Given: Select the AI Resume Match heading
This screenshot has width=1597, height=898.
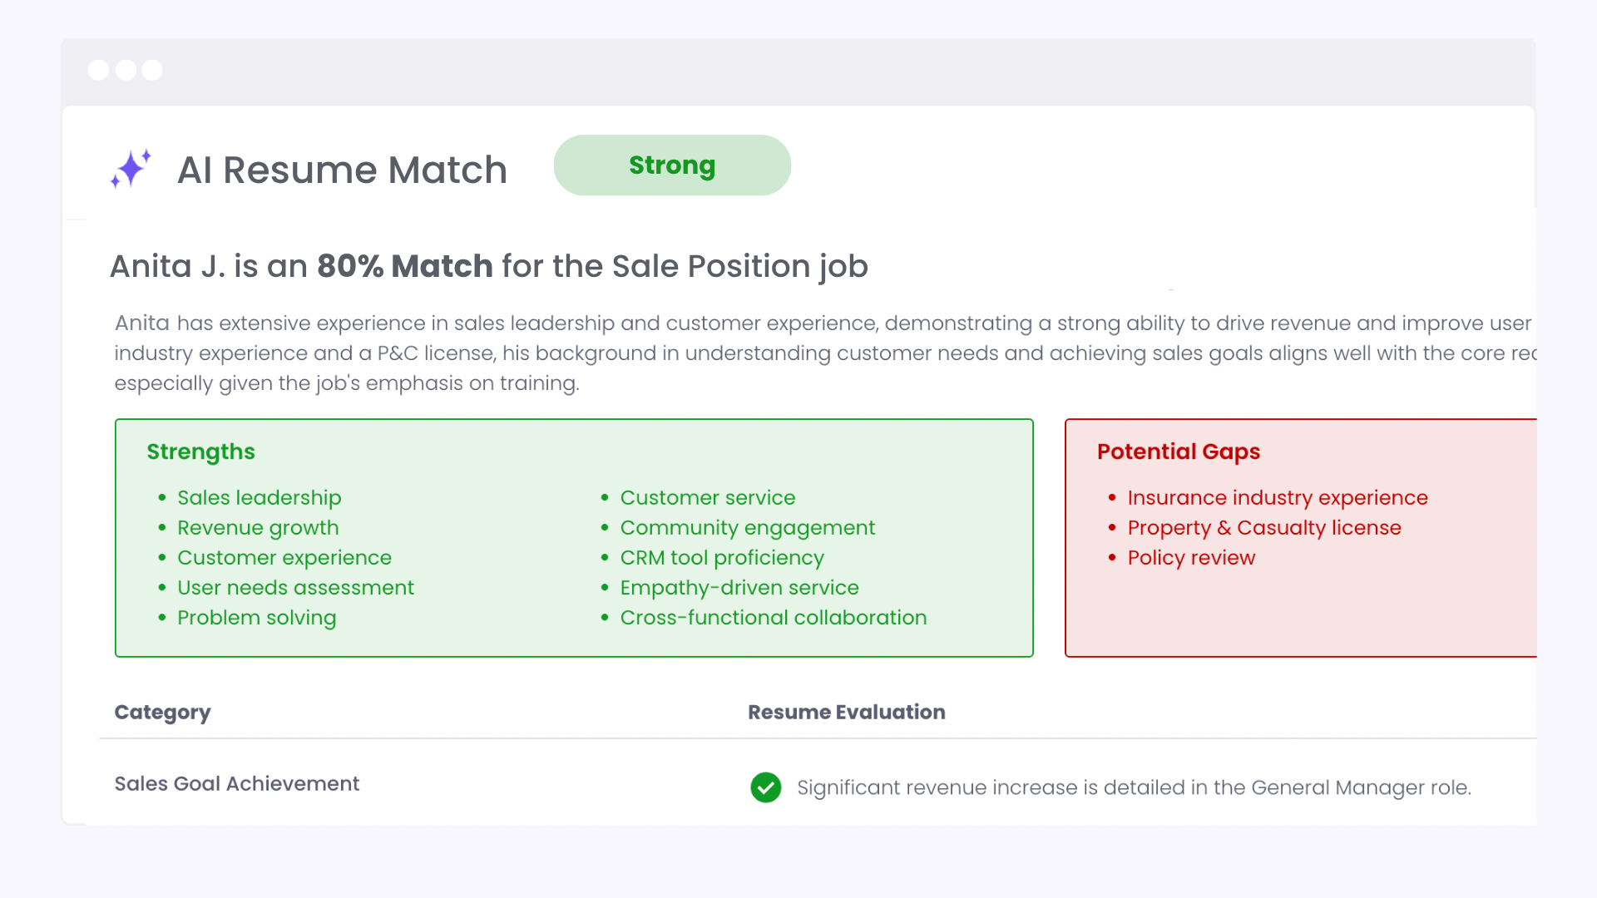Looking at the screenshot, I should [x=342, y=170].
